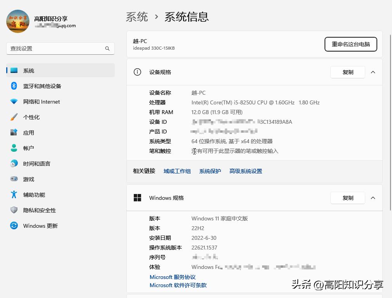Open the Gaming settings icon
The width and height of the screenshot is (392, 298).
14,179
